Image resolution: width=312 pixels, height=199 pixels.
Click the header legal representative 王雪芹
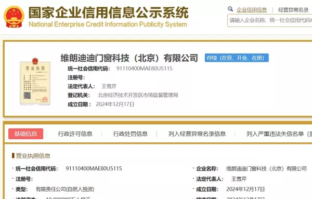(x=109, y=86)
